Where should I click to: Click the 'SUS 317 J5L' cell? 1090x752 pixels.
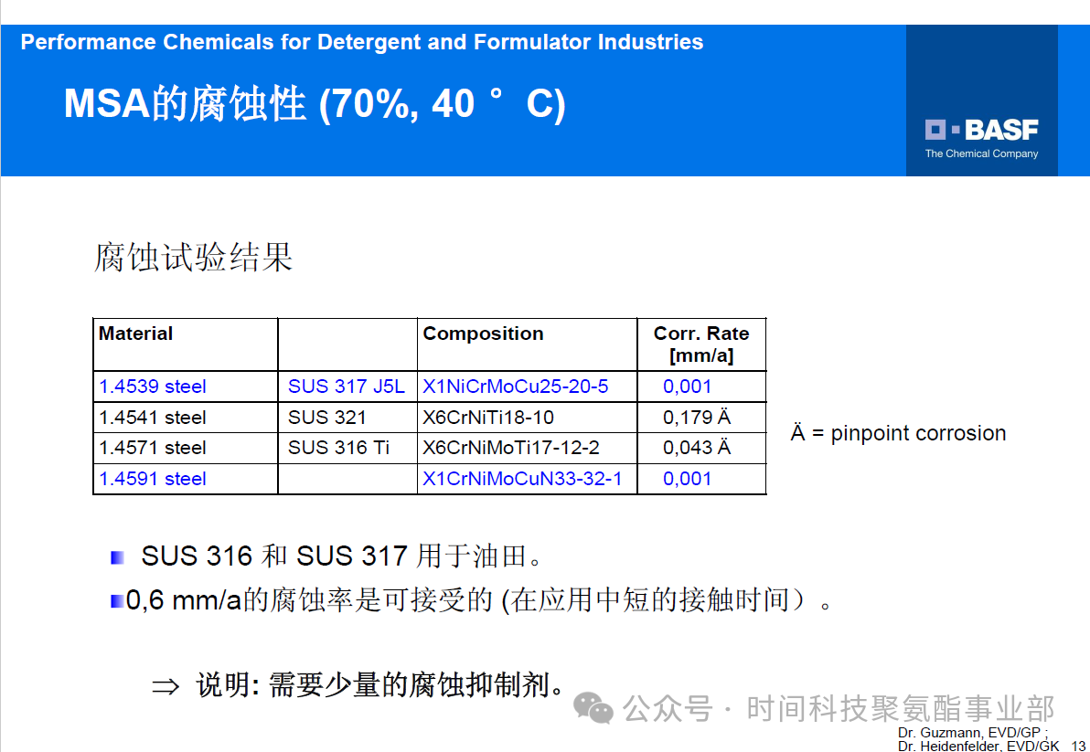[347, 387]
